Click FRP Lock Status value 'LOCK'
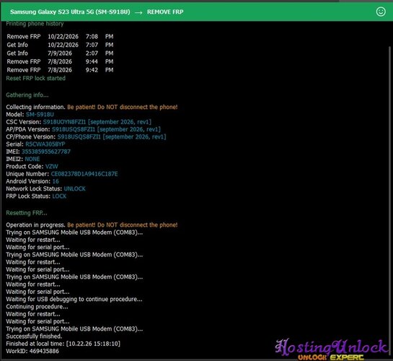 click(x=59, y=196)
